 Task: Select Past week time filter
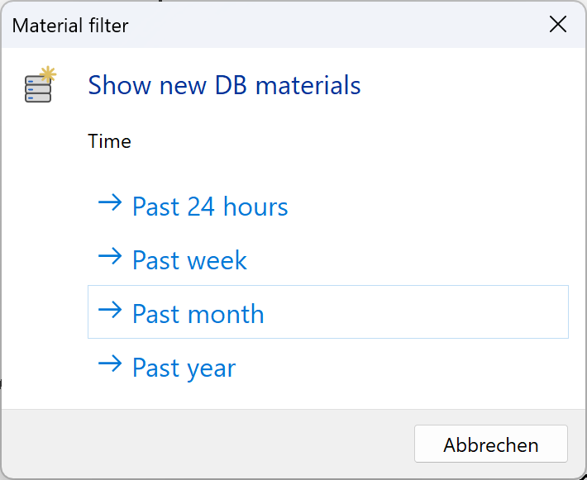pyautogui.click(x=328, y=259)
